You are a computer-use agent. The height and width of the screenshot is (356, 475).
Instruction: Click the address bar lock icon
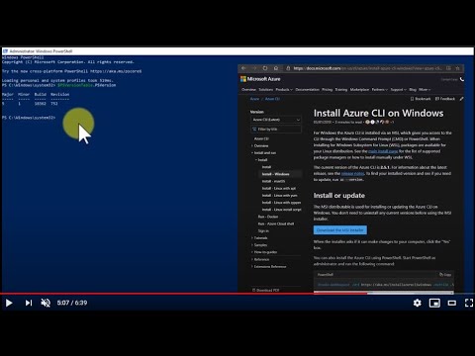point(288,68)
